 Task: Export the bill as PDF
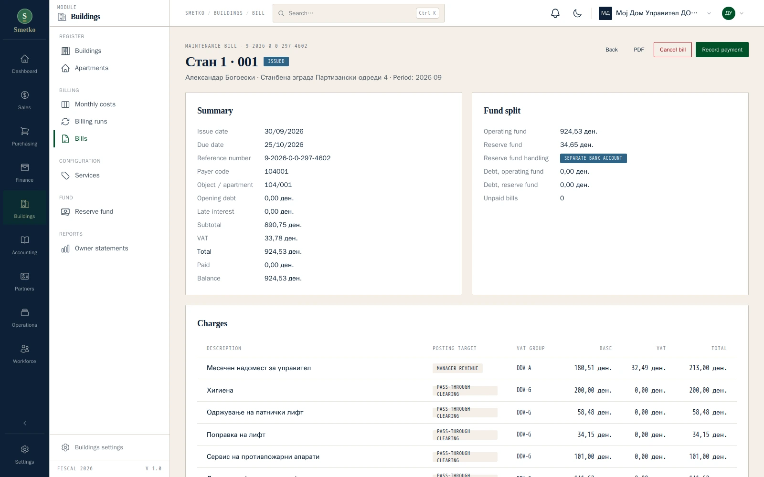pyautogui.click(x=639, y=50)
